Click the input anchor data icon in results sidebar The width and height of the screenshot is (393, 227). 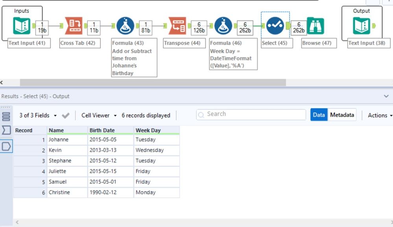tap(6, 130)
